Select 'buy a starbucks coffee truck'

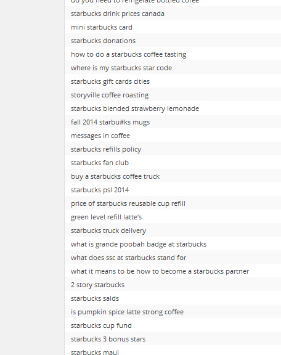click(x=115, y=177)
